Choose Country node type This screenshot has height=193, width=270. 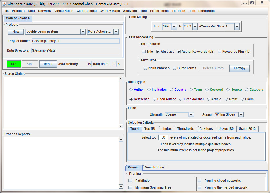pyautogui.click(x=172, y=90)
